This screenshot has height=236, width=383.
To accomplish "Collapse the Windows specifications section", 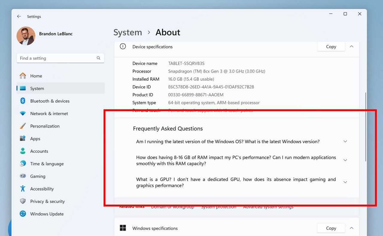I will tap(352, 228).
